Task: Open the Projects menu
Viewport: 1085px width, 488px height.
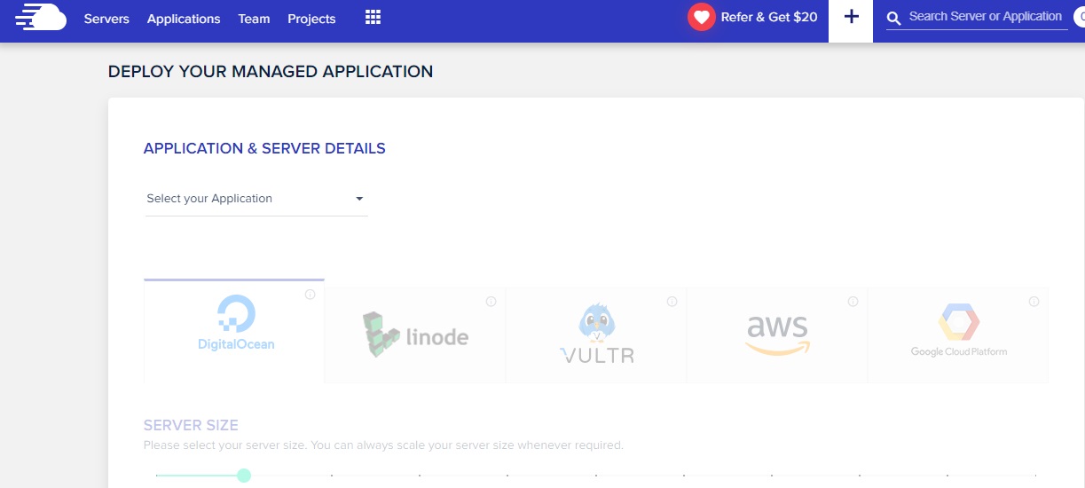Action: [311, 19]
